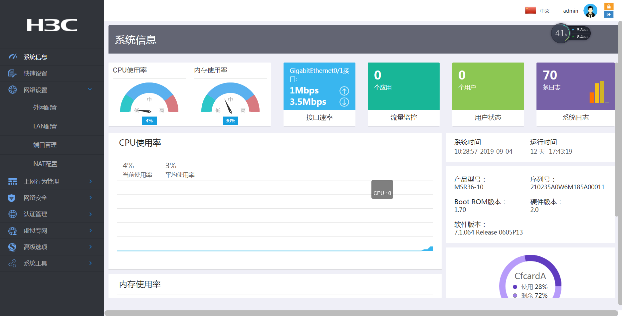Click the 70 条日志 purple tile
The image size is (622, 316).
(575, 86)
